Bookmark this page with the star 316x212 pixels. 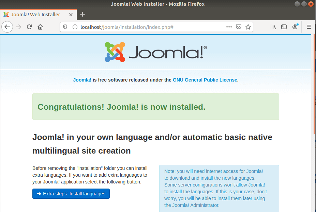click(248, 27)
